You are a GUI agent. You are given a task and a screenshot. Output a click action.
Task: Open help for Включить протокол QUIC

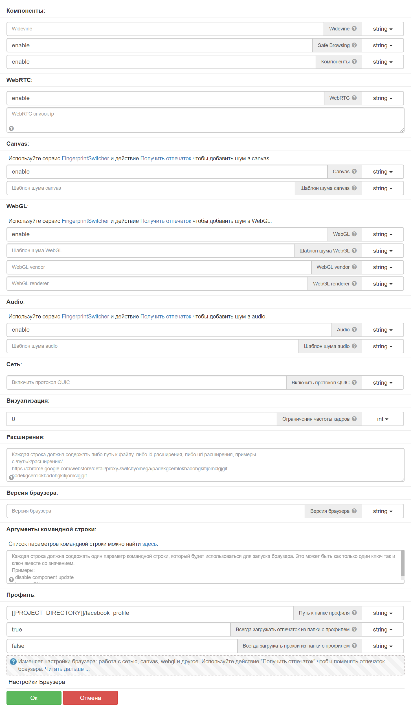click(x=354, y=383)
